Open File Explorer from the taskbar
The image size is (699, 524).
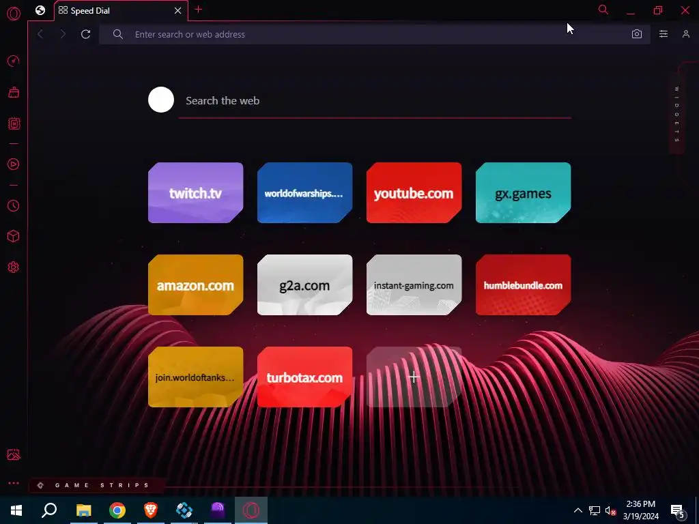(x=83, y=510)
